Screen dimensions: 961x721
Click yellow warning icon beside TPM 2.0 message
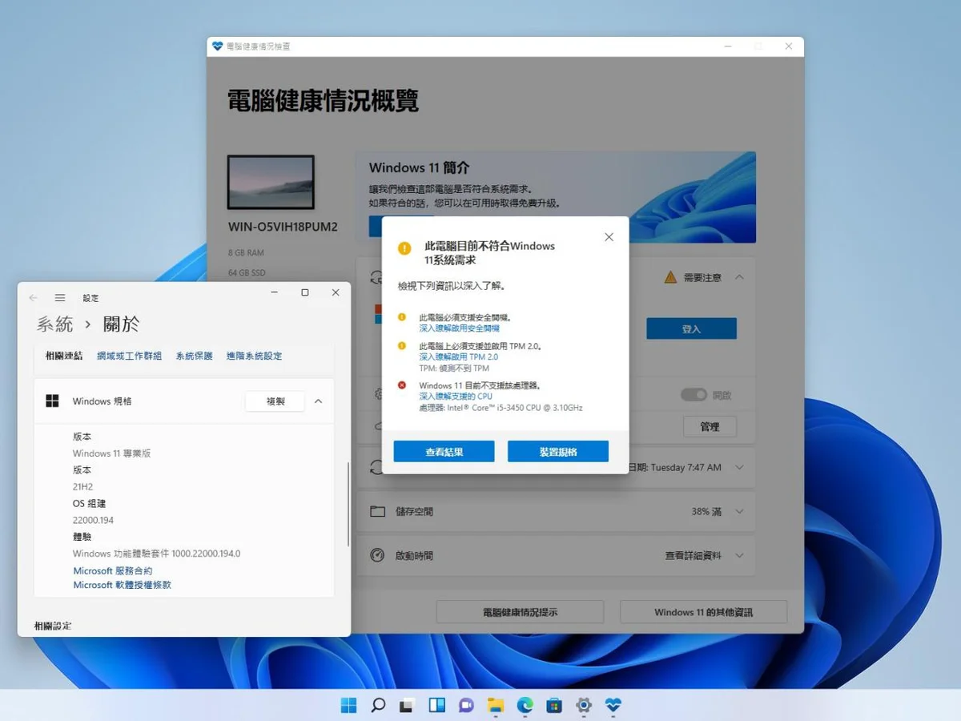[402, 346]
